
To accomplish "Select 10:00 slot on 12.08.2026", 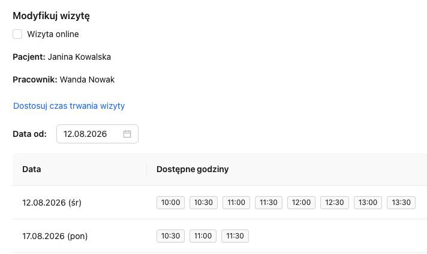I will (x=170, y=203).
